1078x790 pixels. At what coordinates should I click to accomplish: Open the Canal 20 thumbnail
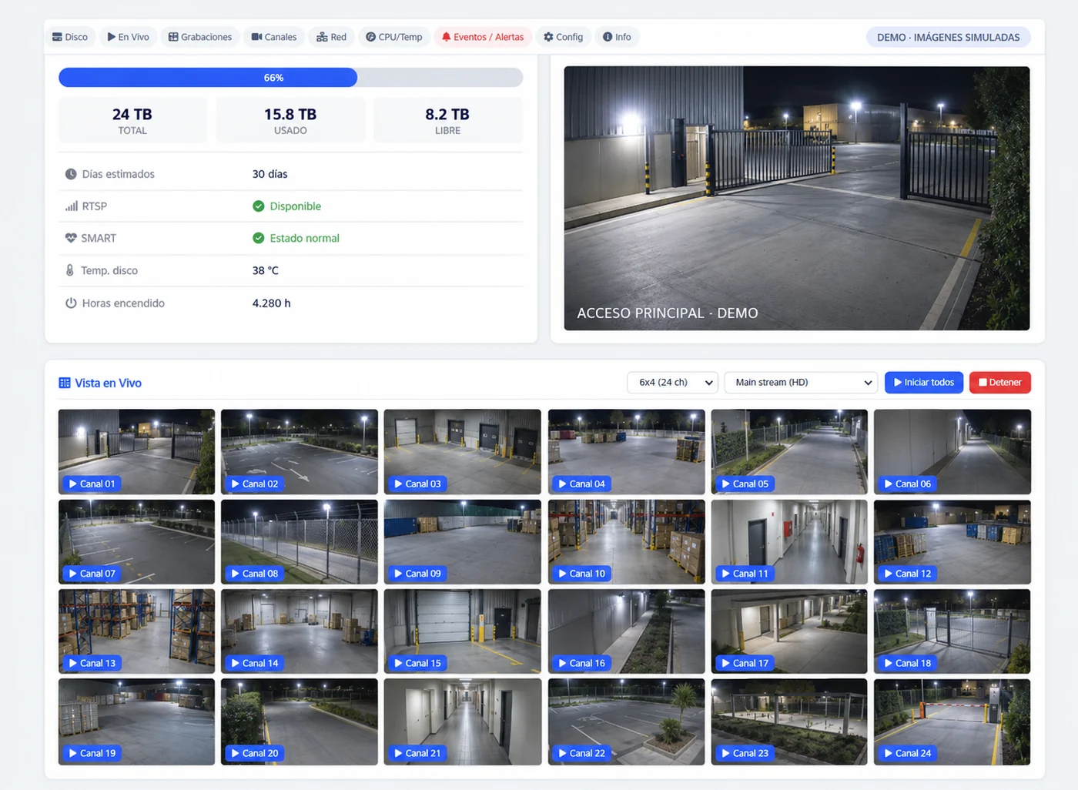pyautogui.click(x=300, y=721)
